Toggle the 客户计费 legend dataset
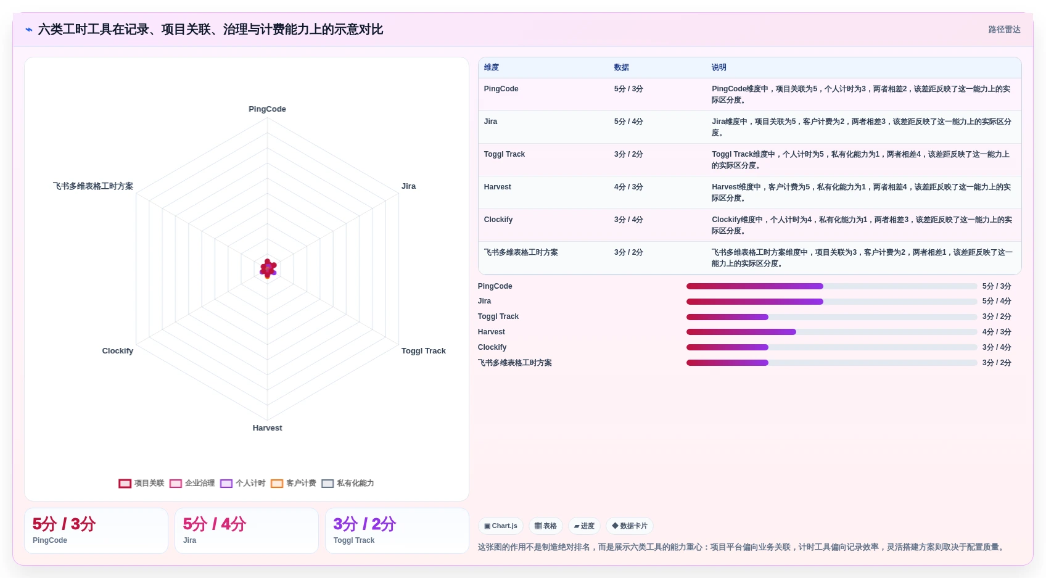The width and height of the screenshot is (1046, 578). pyautogui.click(x=293, y=484)
